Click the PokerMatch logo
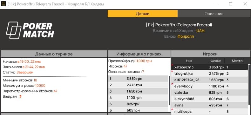The image size is (251, 115). [x=30, y=30]
